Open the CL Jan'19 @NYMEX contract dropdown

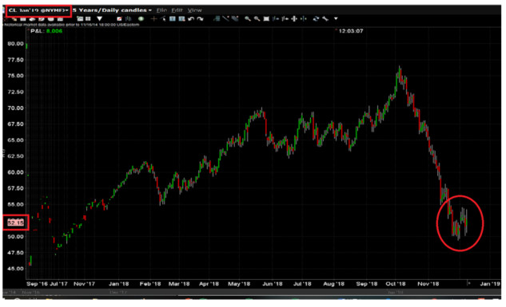coord(38,10)
